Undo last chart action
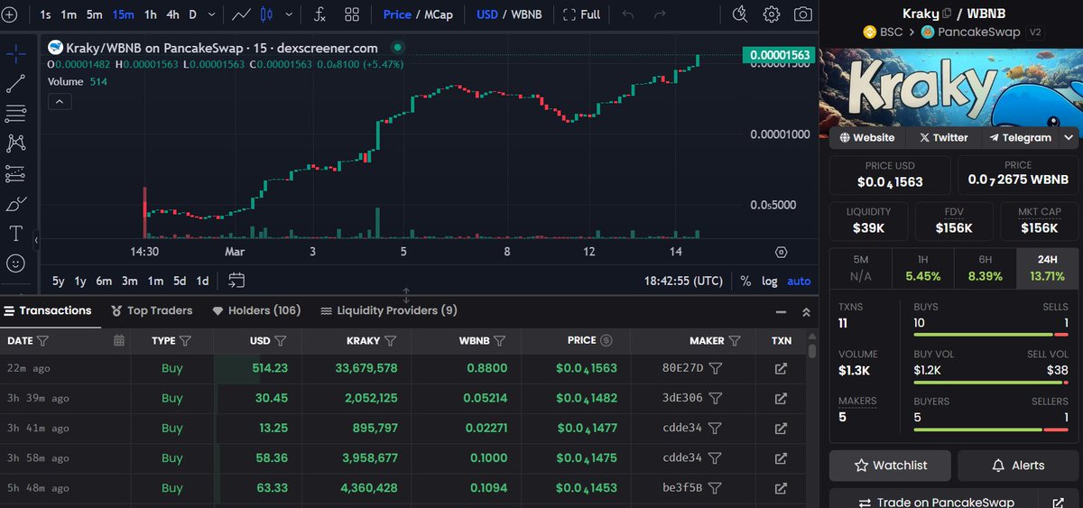The width and height of the screenshot is (1083, 508). (x=628, y=14)
